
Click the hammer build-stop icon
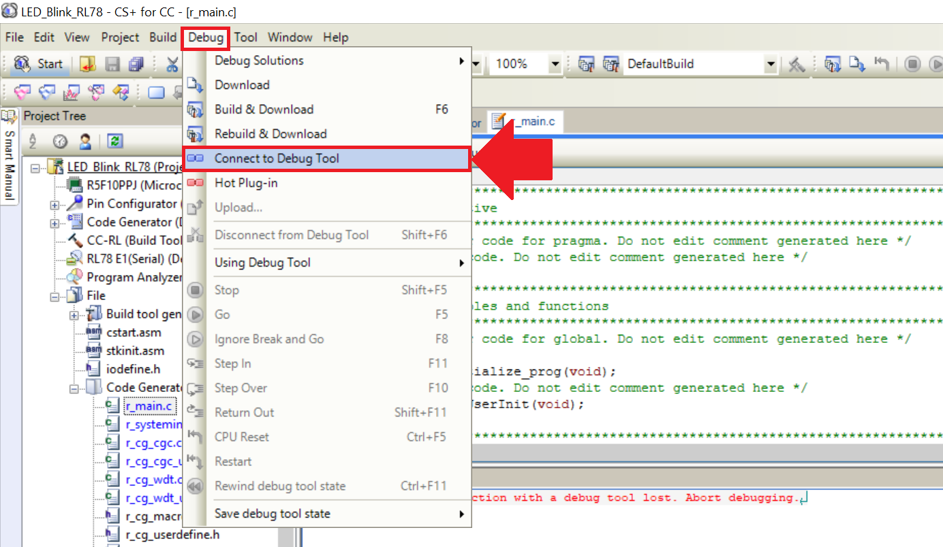click(797, 64)
